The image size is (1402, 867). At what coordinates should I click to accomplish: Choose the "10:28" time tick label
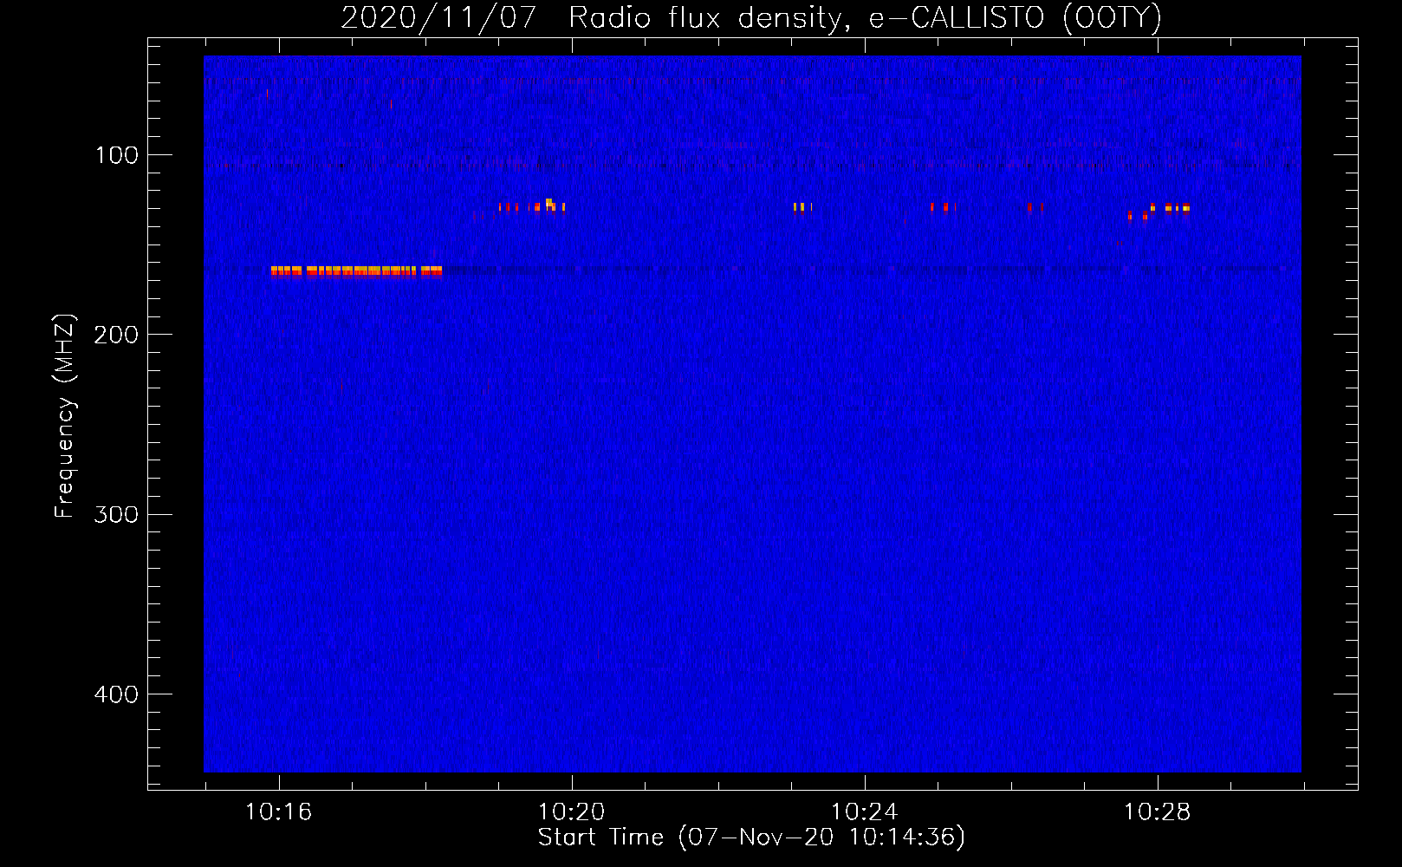pyautogui.click(x=1158, y=812)
